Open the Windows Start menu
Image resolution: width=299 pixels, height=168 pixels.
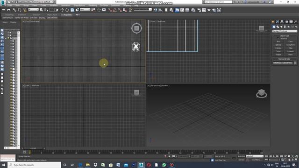(4, 165)
